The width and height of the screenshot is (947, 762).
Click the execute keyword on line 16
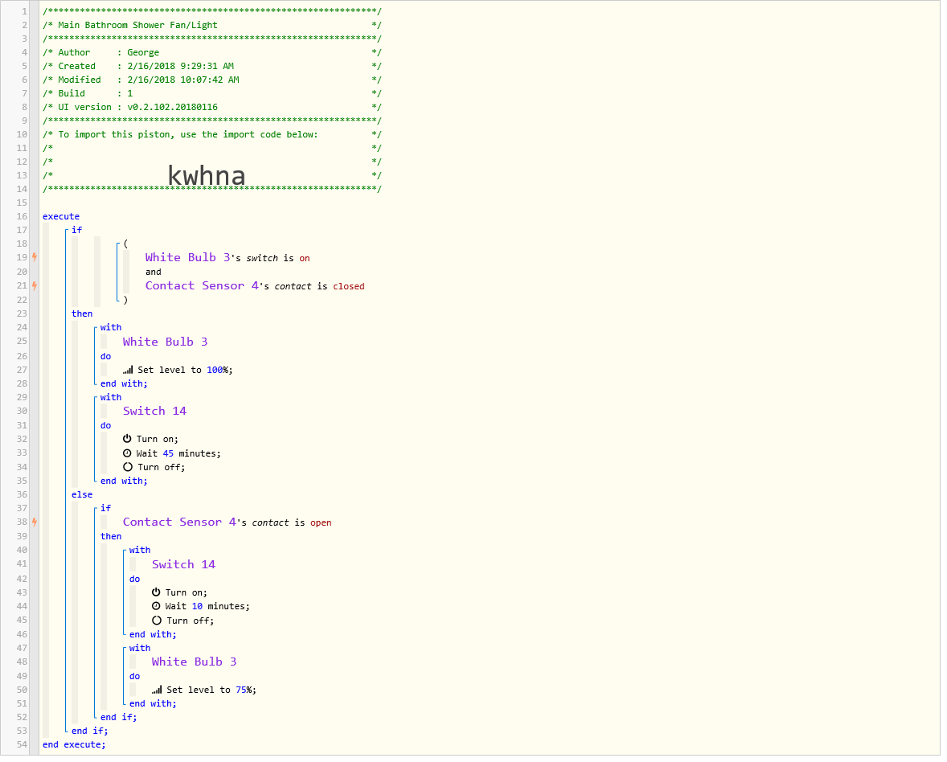point(61,216)
